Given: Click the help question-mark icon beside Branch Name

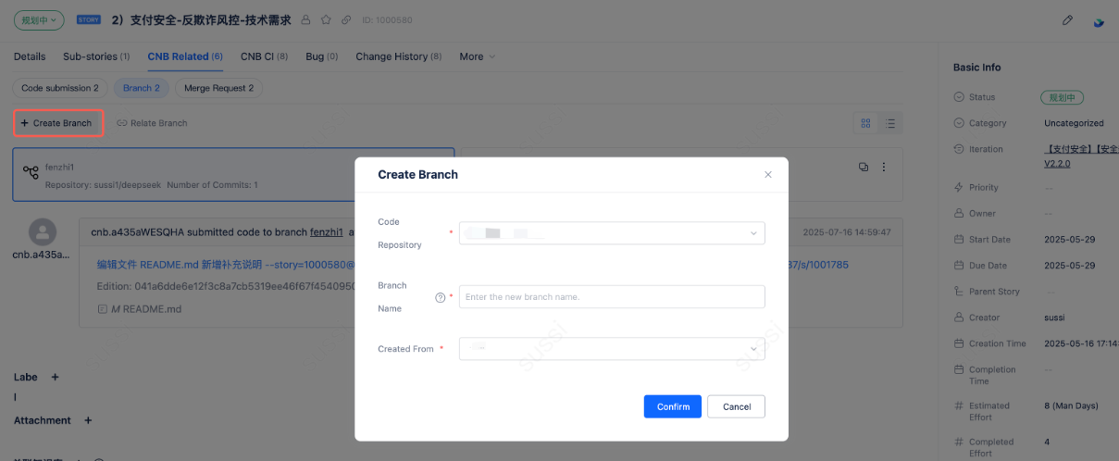Looking at the screenshot, I should point(440,297).
